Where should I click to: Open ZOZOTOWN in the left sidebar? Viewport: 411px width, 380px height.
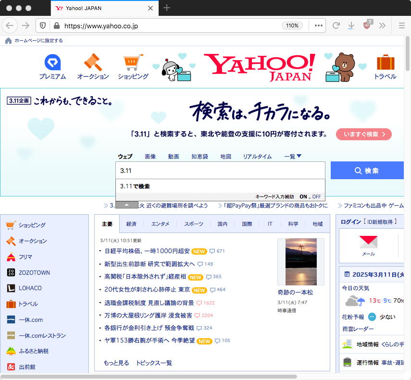coord(34,272)
